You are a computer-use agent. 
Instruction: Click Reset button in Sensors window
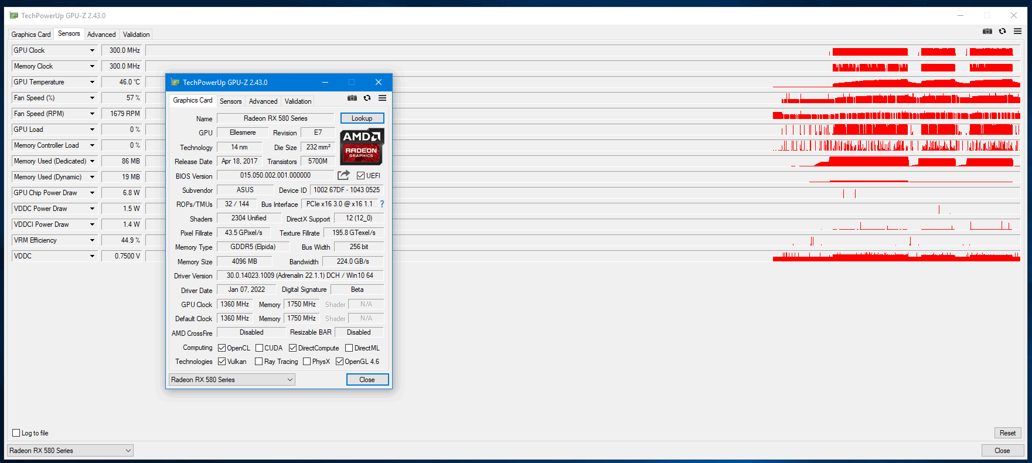1008,433
